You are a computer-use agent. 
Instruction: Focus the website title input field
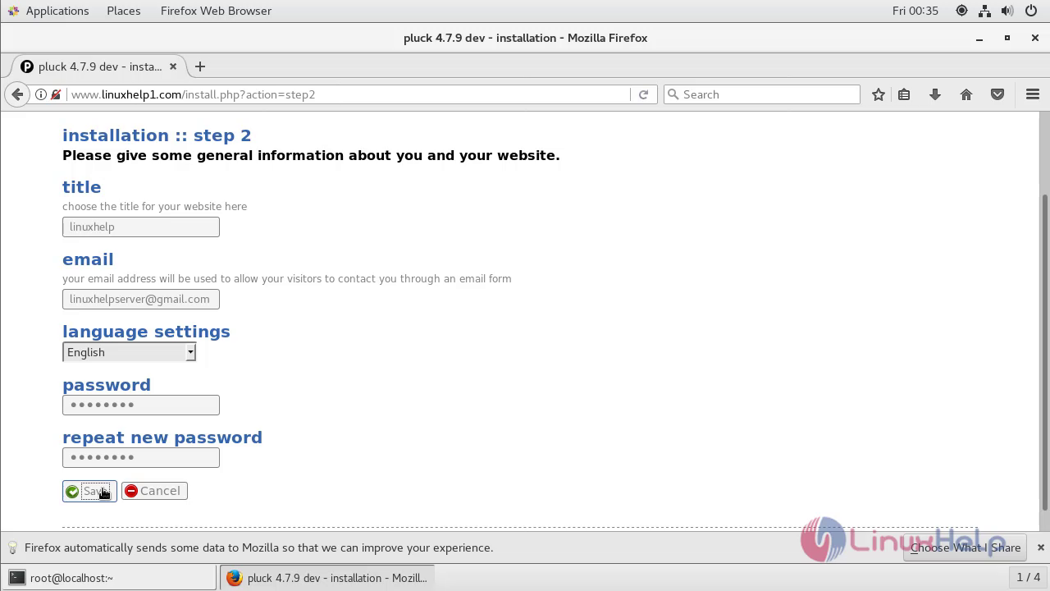[141, 227]
